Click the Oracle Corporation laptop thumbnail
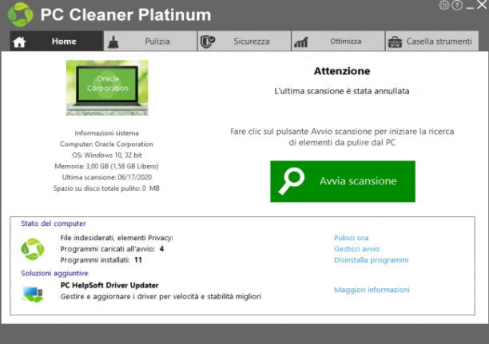Viewport: 489px width, 344px height. pyautogui.click(x=107, y=88)
